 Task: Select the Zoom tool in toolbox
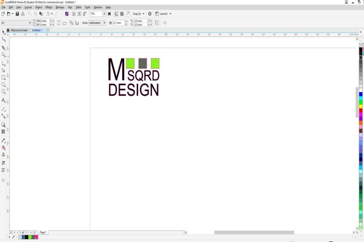pos(3,55)
